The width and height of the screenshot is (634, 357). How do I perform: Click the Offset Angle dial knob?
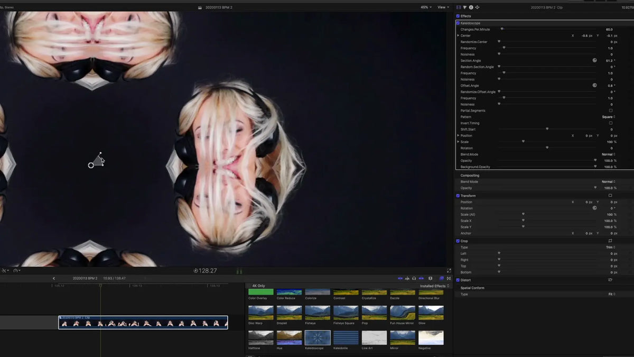tap(595, 85)
